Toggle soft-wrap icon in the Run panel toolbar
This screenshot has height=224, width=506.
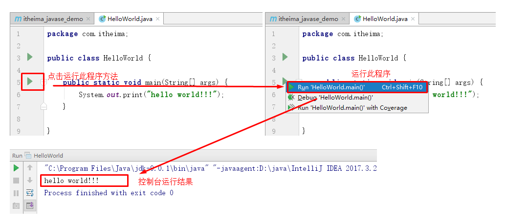[x=30, y=193]
